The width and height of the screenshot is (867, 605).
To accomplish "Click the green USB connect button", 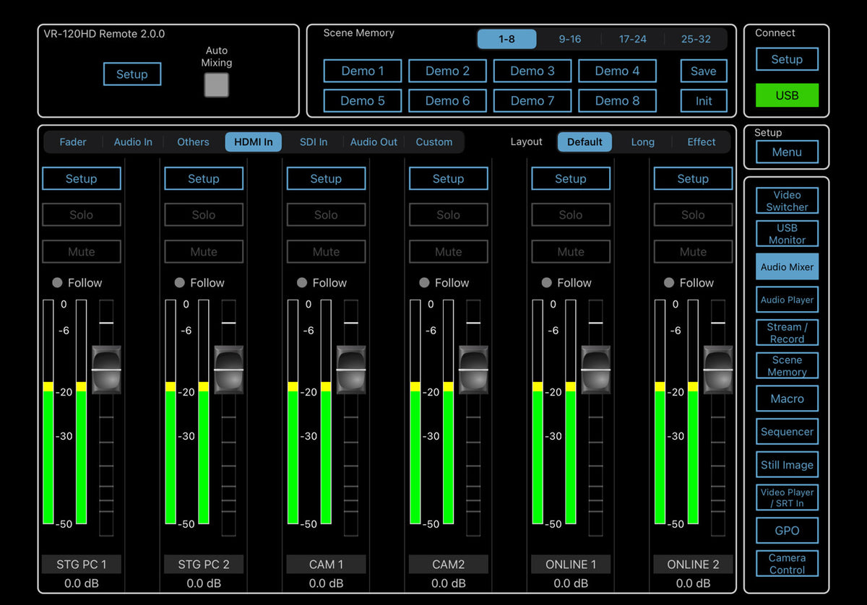I will tap(787, 95).
